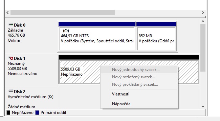Click the Žádné médium text
Image resolution: width=220 pixels, height=121 pixels.
[x=21, y=107]
